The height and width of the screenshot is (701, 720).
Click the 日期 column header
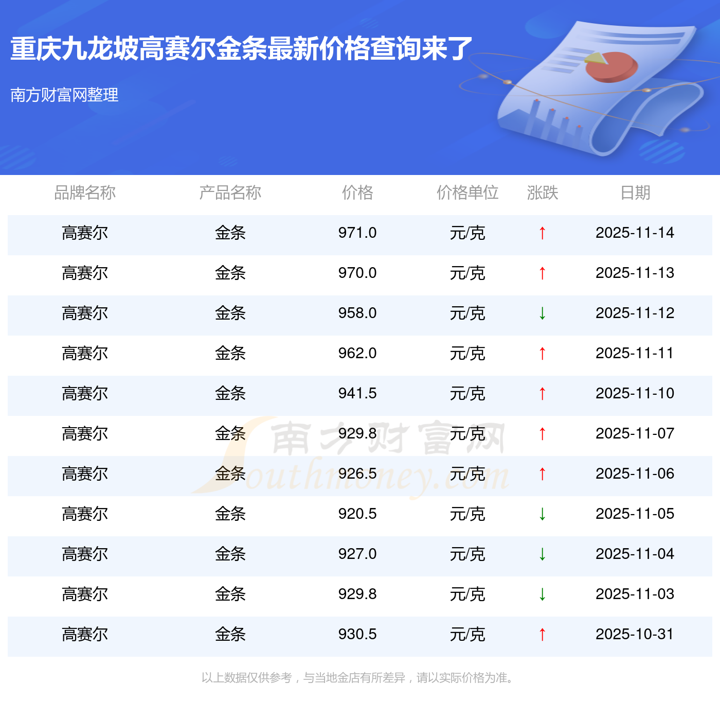click(635, 192)
